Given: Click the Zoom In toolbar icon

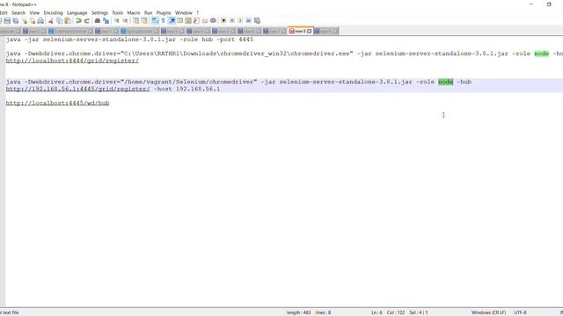Looking at the screenshot, I should tap(117, 21).
